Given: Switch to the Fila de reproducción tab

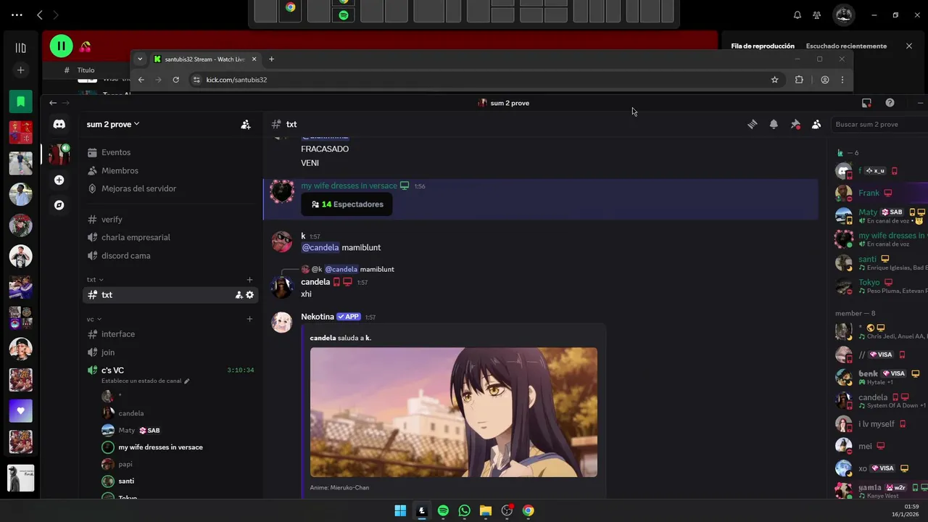Looking at the screenshot, I should click(763, 46).
